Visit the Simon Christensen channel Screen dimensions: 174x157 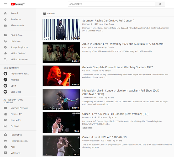[91, 141]
